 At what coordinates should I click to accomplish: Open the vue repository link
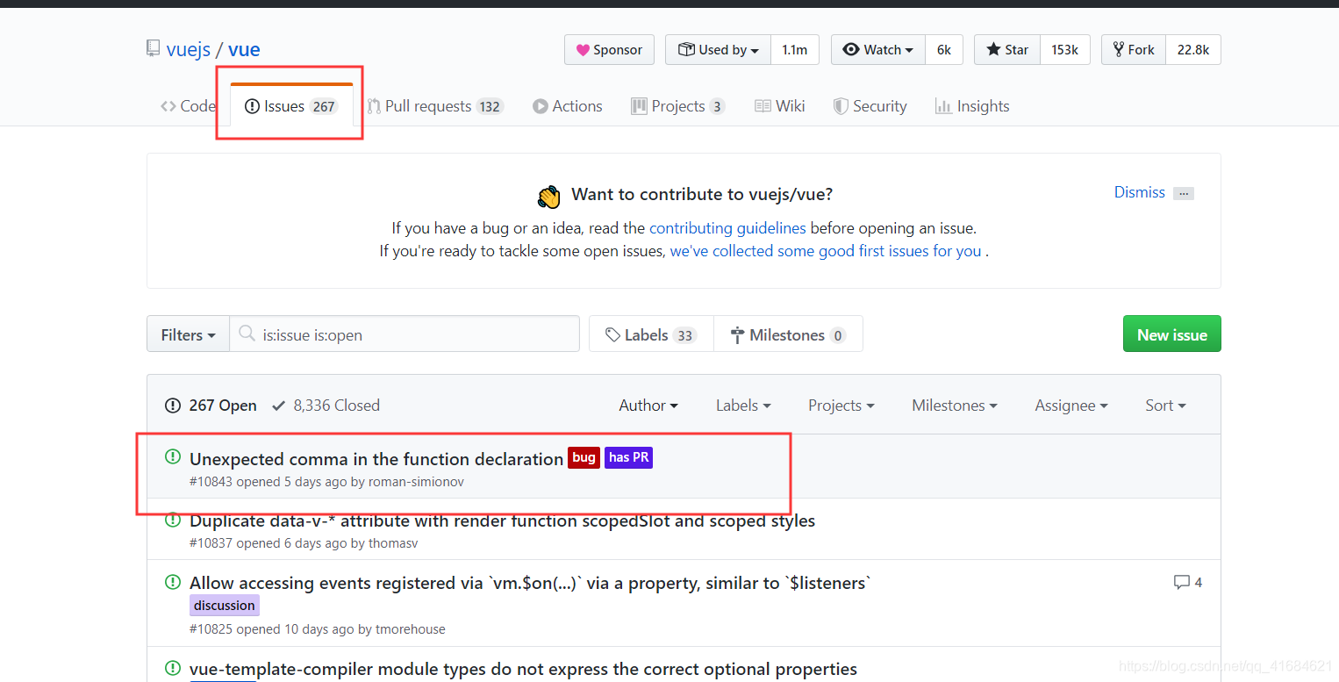tap(244, 49)
